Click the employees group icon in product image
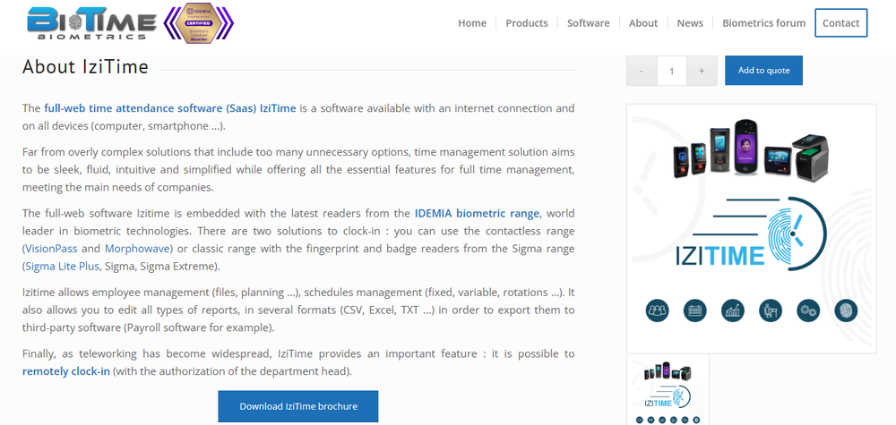The width and height of the screenshot is (896, 425). tap(657, 310)
